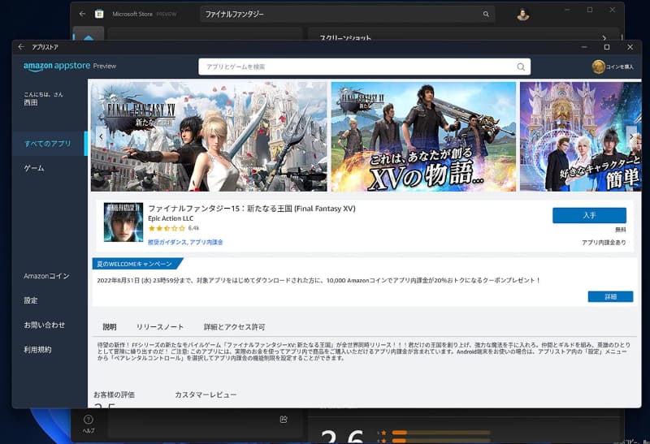Open the コインを購入 link
This screenshot has height=444, width=650.
coord(619,67)
